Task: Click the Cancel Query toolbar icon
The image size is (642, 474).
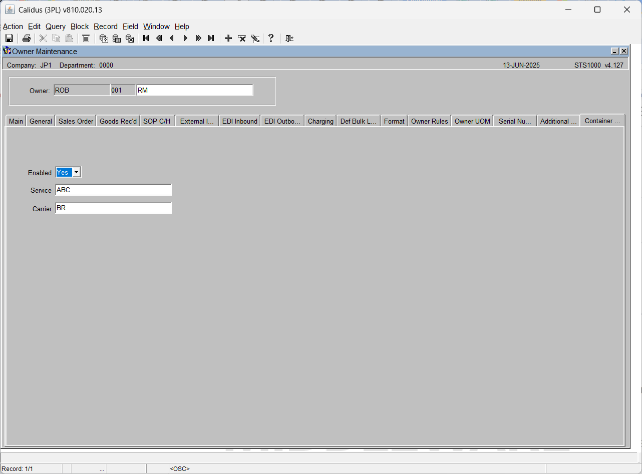Action: [130, 39]
